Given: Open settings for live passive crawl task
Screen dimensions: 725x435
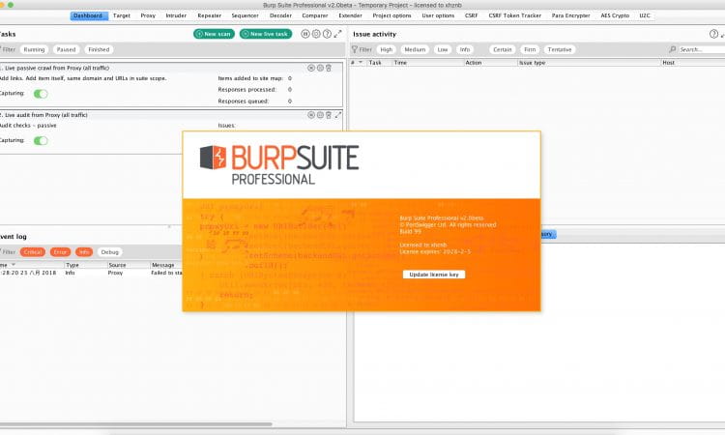Looking at the screenshot, I should (x=320, y=68).
